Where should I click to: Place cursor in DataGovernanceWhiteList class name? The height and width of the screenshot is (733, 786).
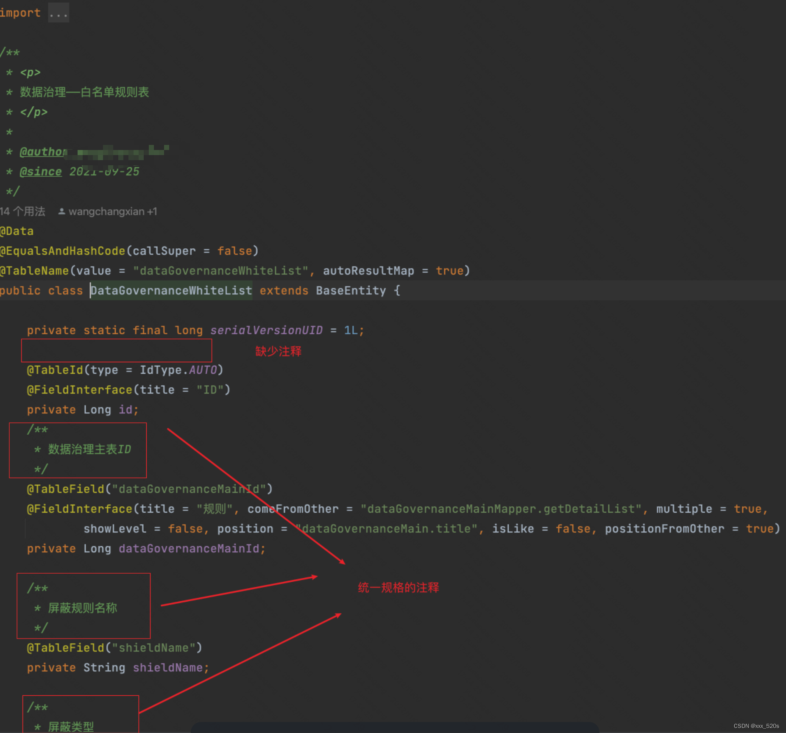click(171, 291)
